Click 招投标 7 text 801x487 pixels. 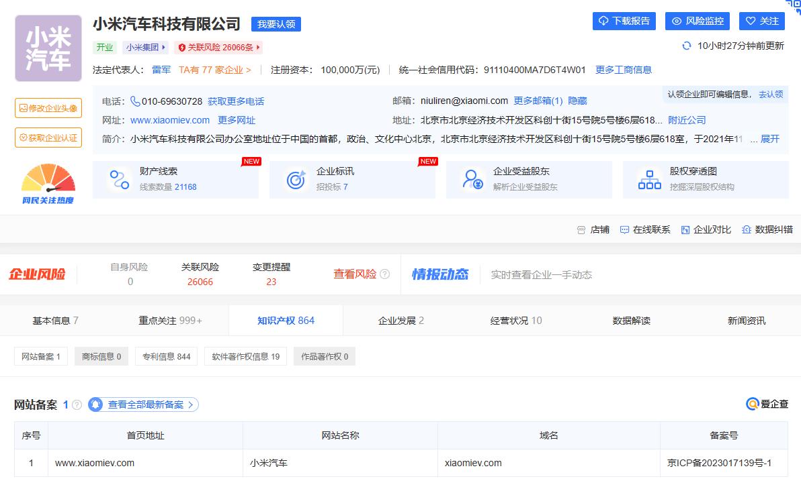coord(332,187)
